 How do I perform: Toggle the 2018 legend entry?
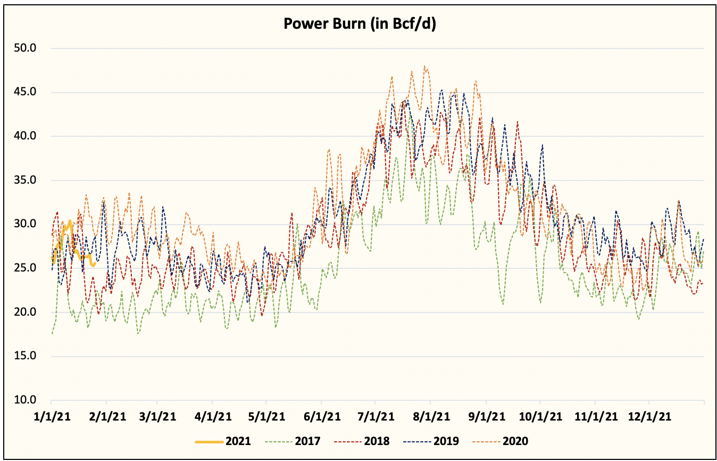point(377,442)
